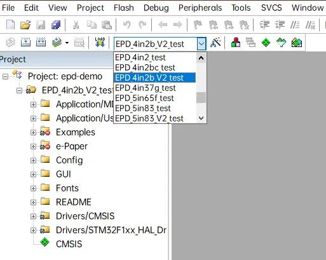Click the New file icon
Image resolution: width=326 pixels, height=260 pixels.
[x=10, y=25]
